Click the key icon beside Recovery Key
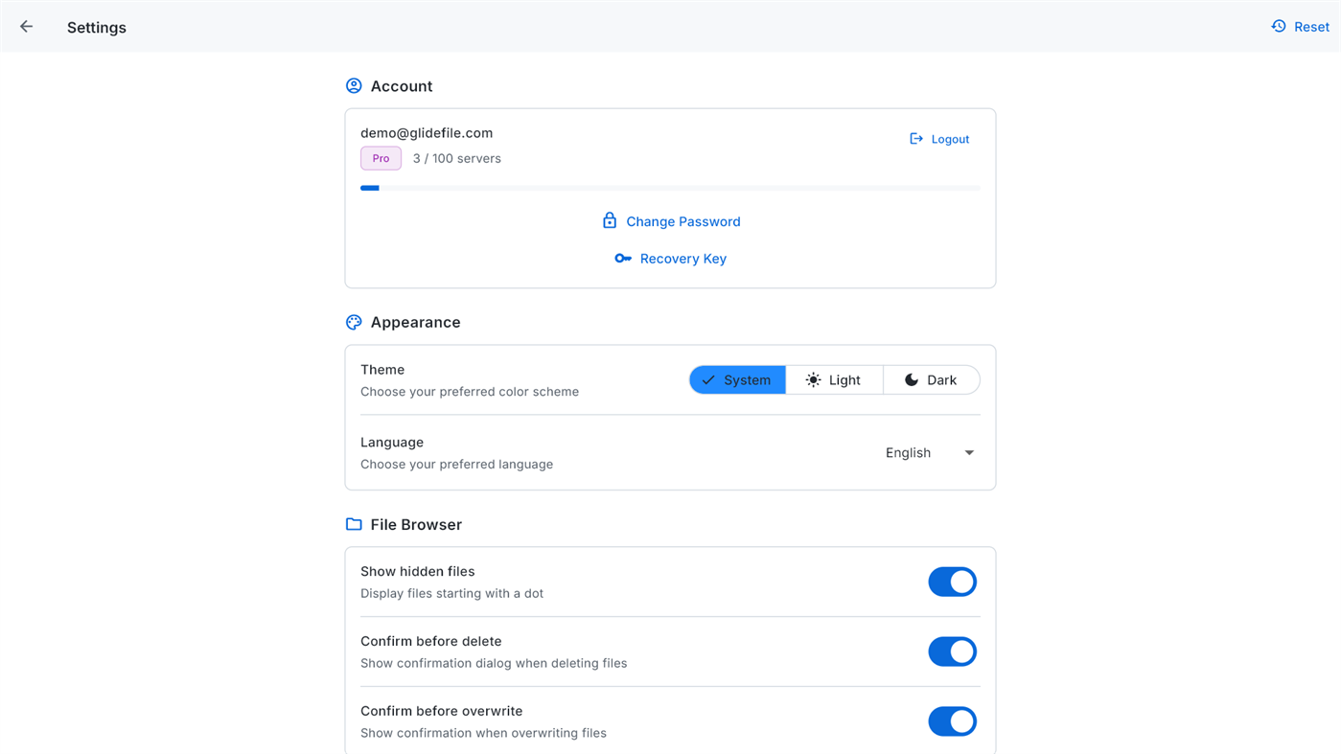 click(623, 259)
